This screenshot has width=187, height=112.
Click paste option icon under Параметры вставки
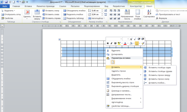pyautogui.click(x=113, y=62)
